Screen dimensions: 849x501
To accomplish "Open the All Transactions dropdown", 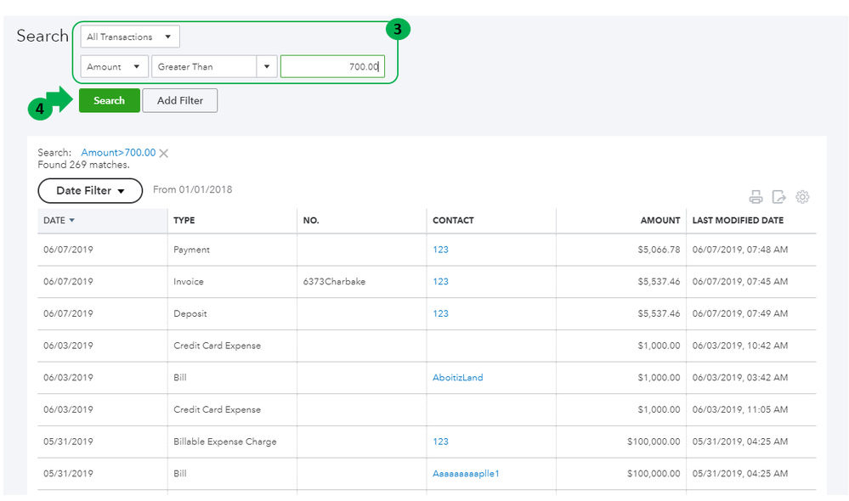I will tap(129, 37).
